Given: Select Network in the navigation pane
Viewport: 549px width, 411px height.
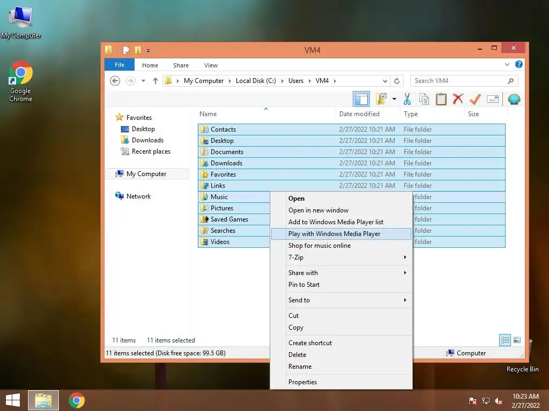Looking at the screenshot, I should [x=138, y=196].
